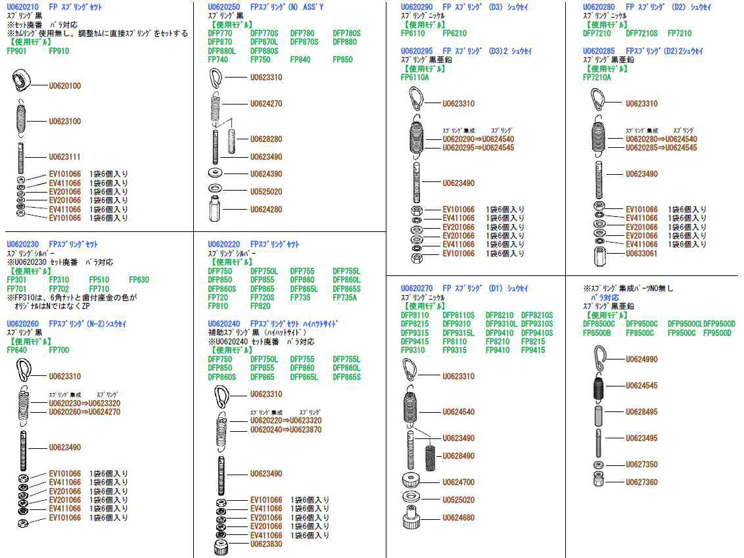Screen dimensions: 744x558
Task: Click the hex spacer drawing beside U0633061
Action: (x=599, y=256)
